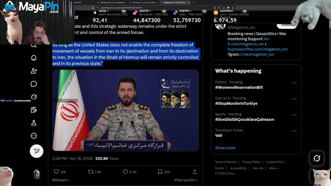Viewport: 331px width, 186px height.
Task: Open the More circle icon in sidebar
Action: tap(34, 136)
